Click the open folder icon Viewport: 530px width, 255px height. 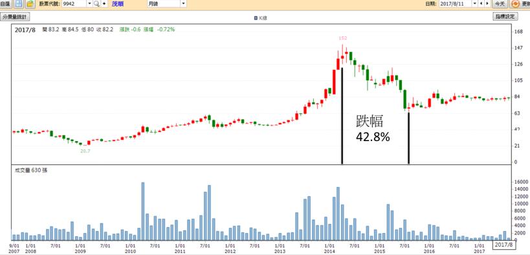30,4
